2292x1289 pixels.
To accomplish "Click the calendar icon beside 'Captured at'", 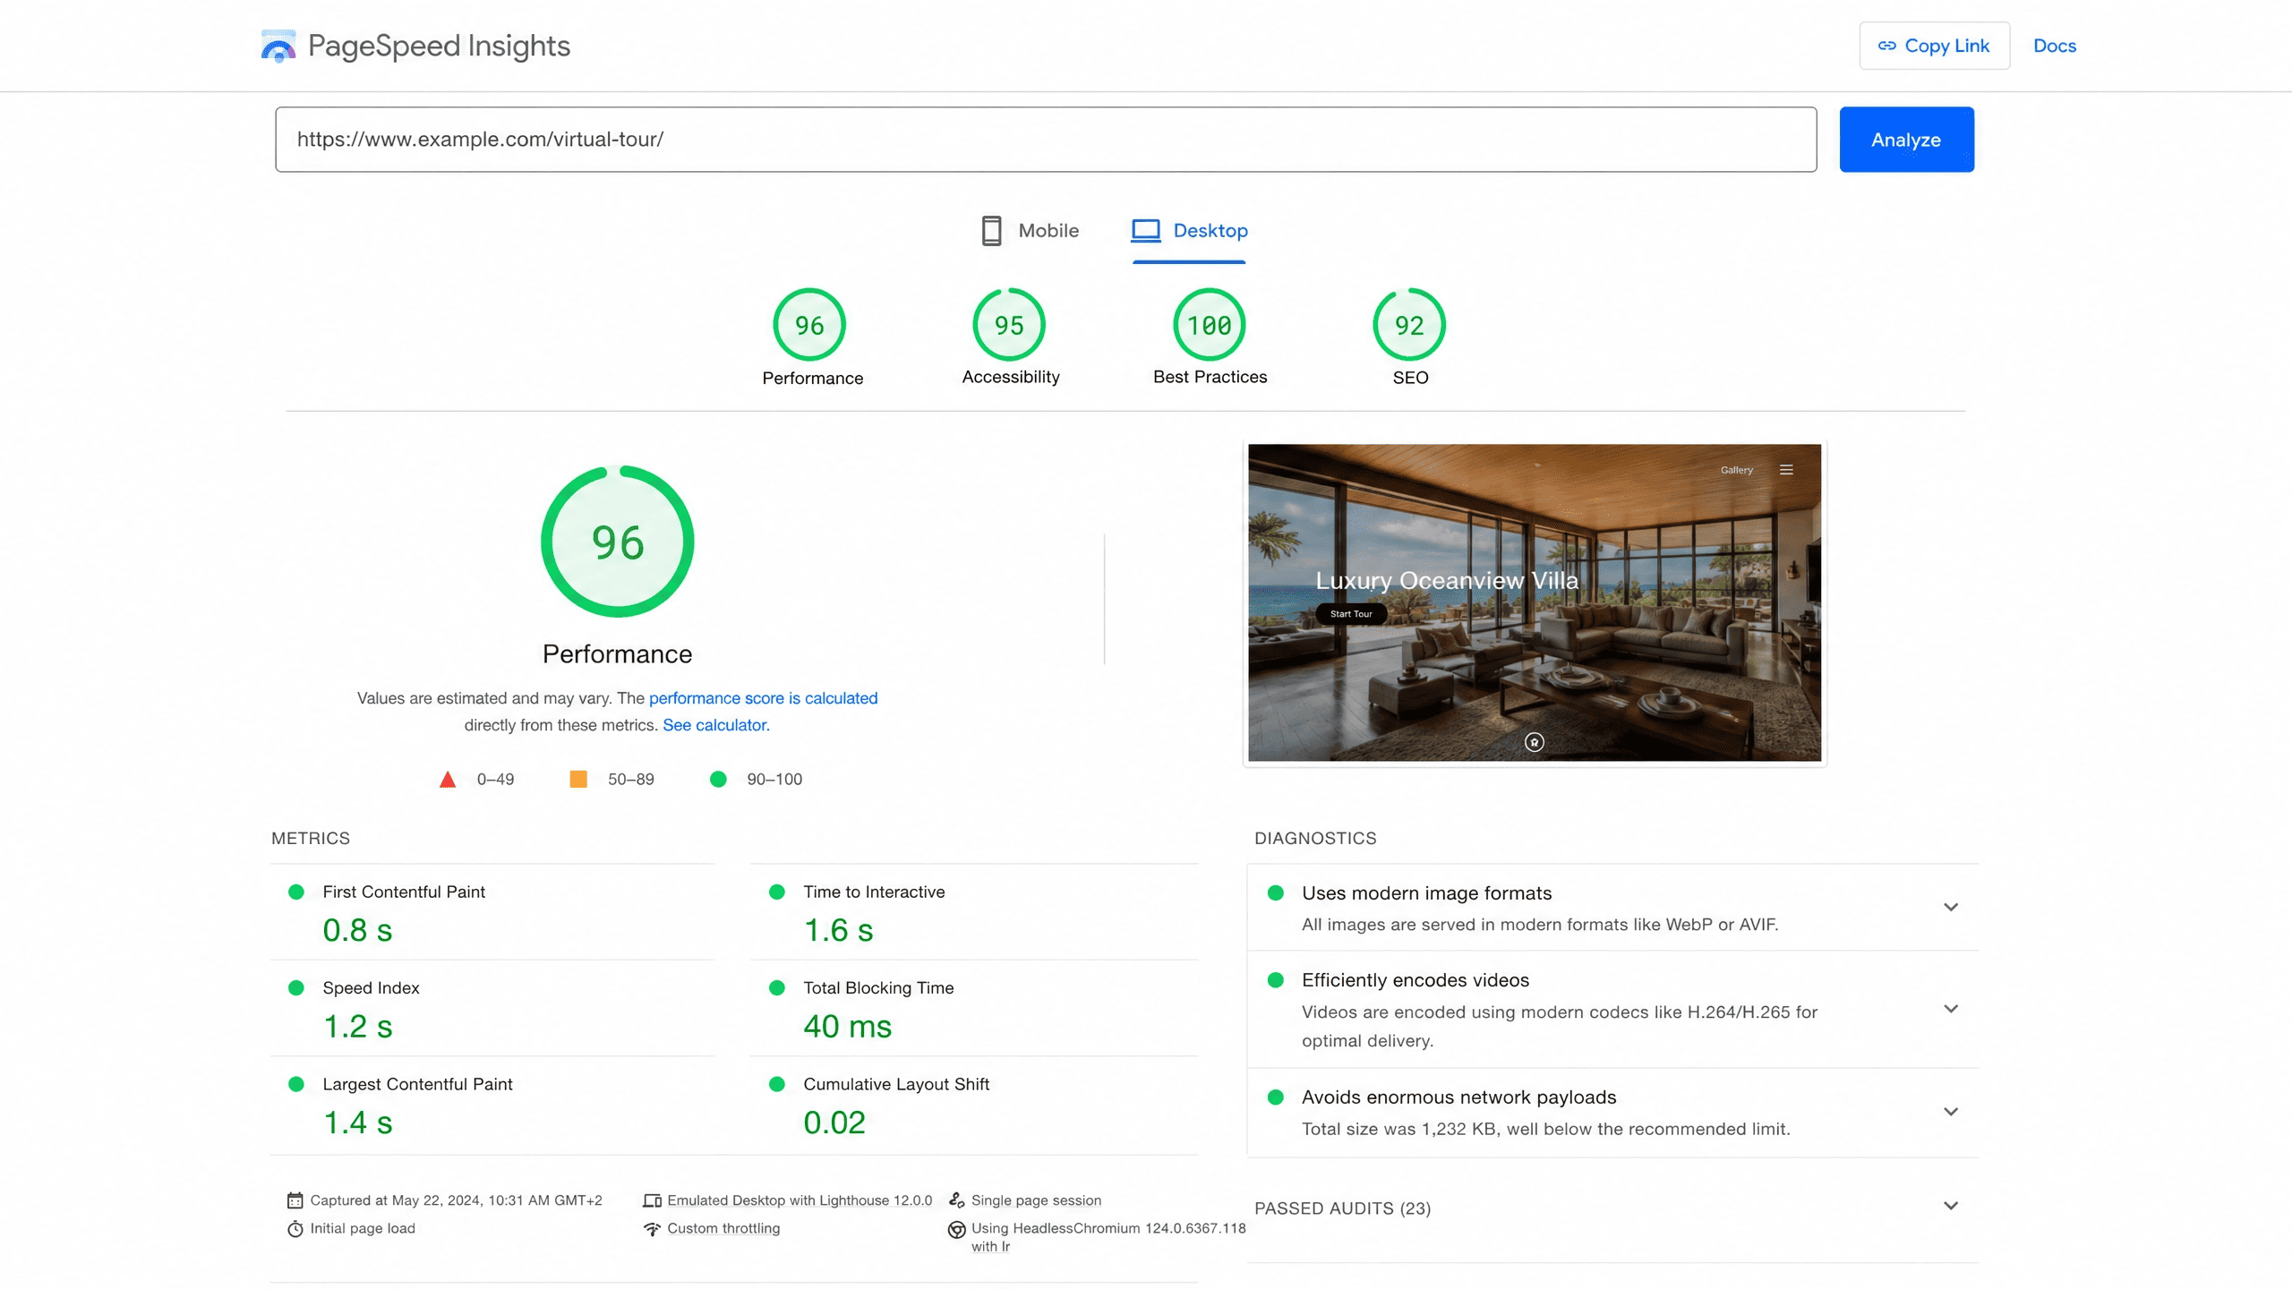I will pyautogui.click(x=295, y=1200).
